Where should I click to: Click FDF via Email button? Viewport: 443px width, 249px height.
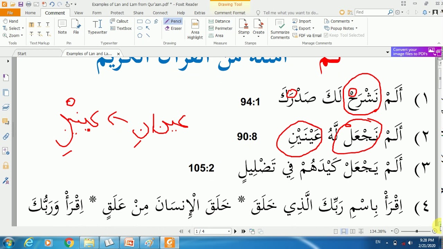coord(307,35)
